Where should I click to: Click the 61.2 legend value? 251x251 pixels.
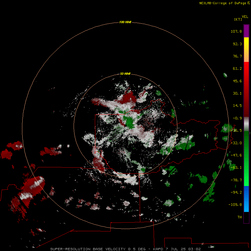(237, 69)
